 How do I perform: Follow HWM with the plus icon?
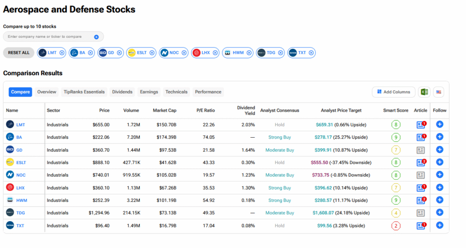(440, 200)
